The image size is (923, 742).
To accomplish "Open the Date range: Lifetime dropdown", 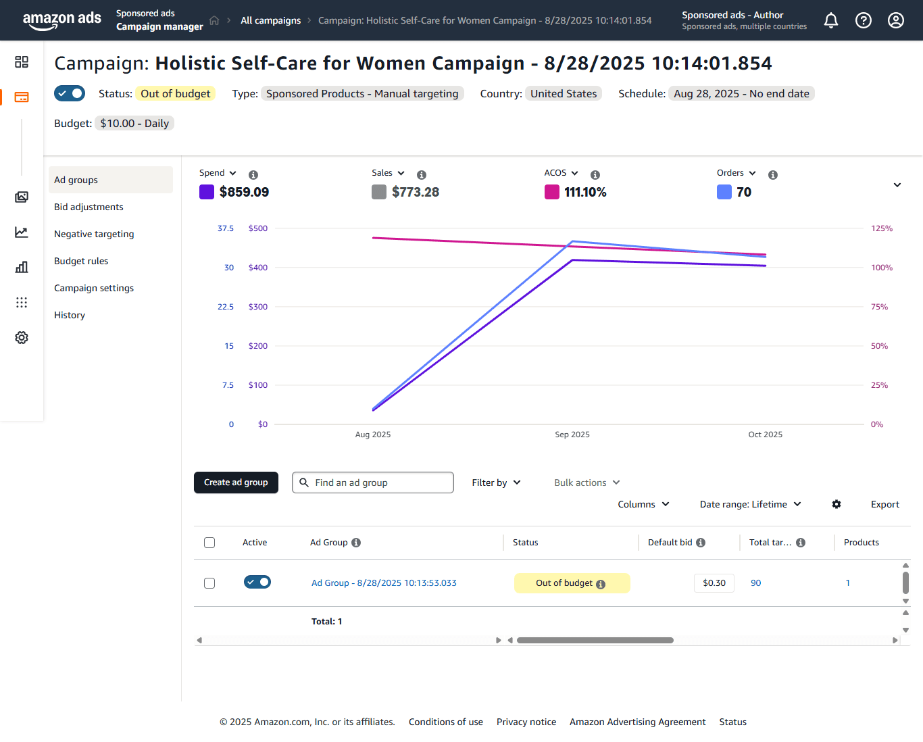I will pyautogui.click(x=751, y=504).
